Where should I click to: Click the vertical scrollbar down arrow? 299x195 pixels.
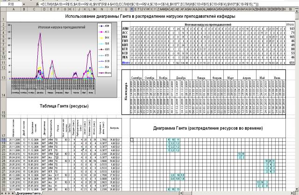point(297,189)
